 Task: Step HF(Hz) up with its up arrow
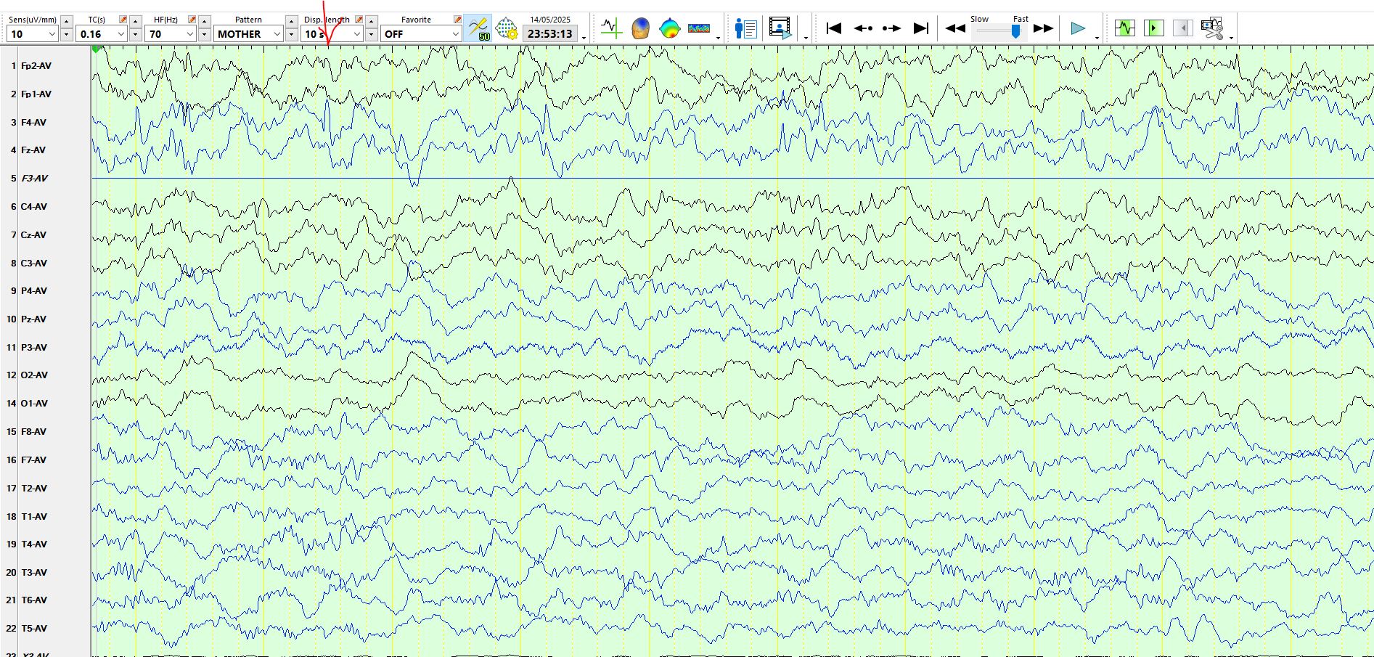(205, 21)
